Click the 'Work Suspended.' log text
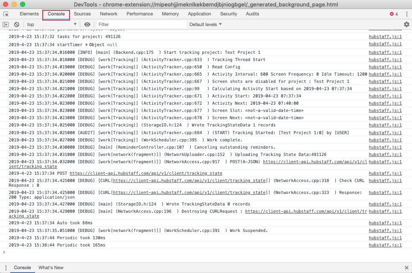The height and width of the screenshot is (273, 412). coord(248,231)
